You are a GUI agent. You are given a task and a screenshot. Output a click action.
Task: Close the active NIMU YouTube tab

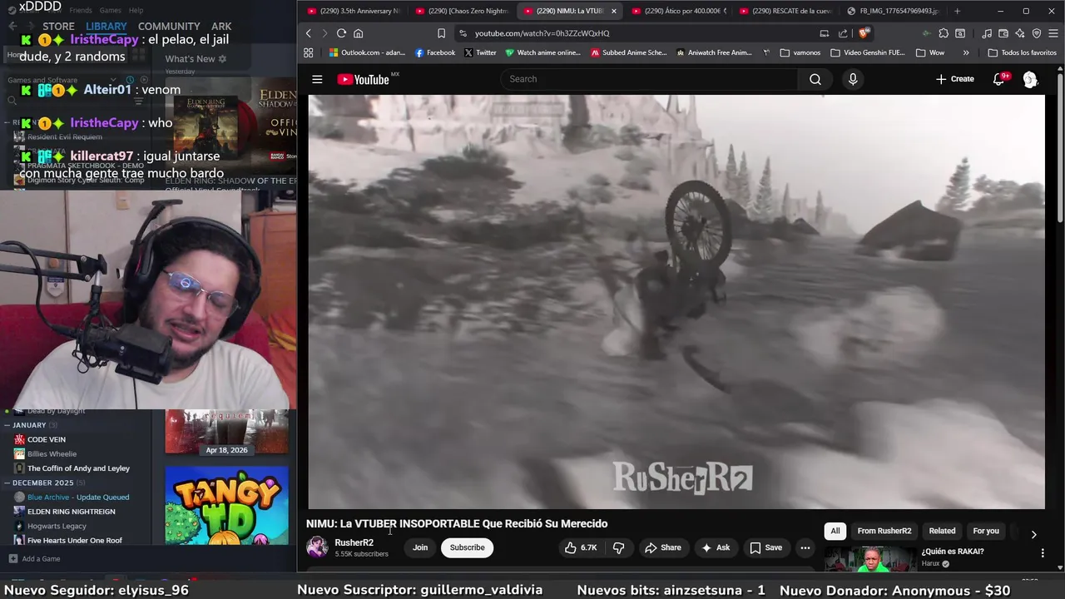coord(614,11)
